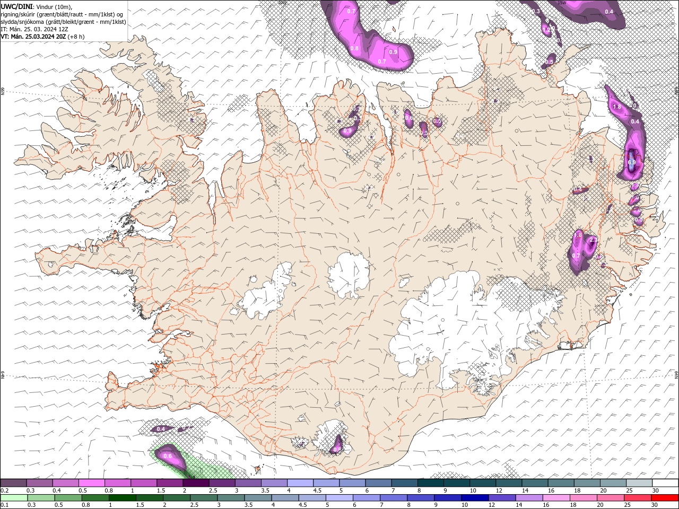Image resolution: width=679 pixels, height=509 pixels.
Task: Click the 30 label in the snow legend row
Action: (x=655, y=490)
